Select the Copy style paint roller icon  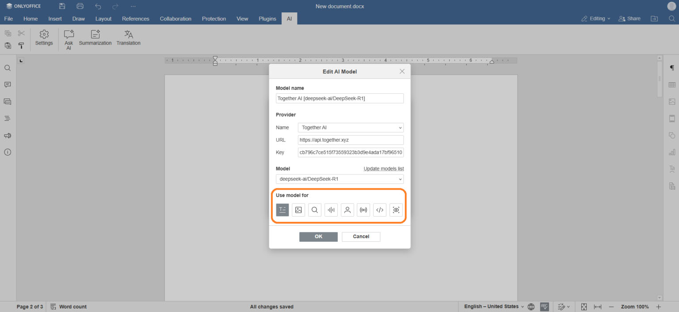pos(21,46)
